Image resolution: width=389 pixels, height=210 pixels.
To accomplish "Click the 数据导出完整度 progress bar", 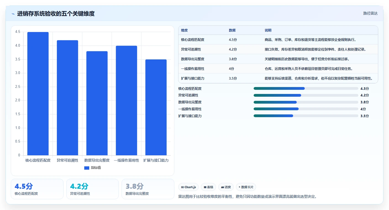I will click(x=306, y=102).
